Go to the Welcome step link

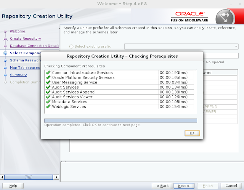click(18, 31)
